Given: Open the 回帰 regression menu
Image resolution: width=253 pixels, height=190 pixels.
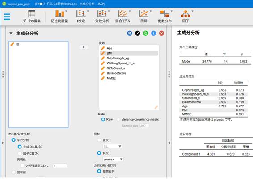Looking at the screenshot, I should pos(144,16).
